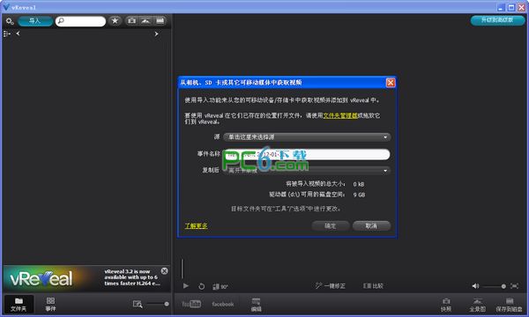Image resolution: width=529 pixels, height=317 pixels.
Task: Click the 导入 import button
Action: click(x=35, y=21)
